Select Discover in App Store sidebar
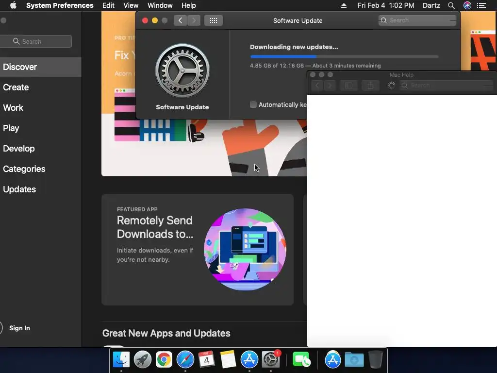 pyautogui.click(x=41, y=67)
